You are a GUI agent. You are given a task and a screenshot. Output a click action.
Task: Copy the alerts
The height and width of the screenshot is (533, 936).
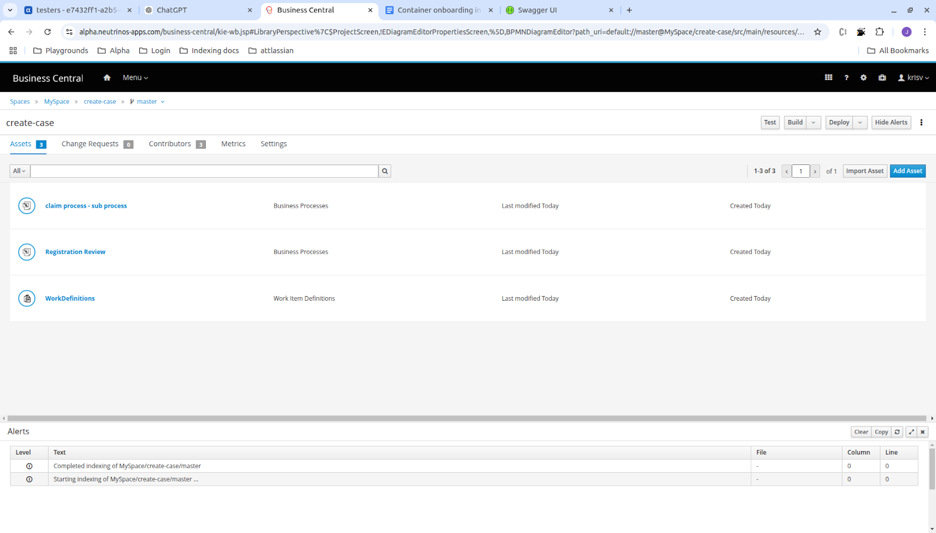click(882, 432)
